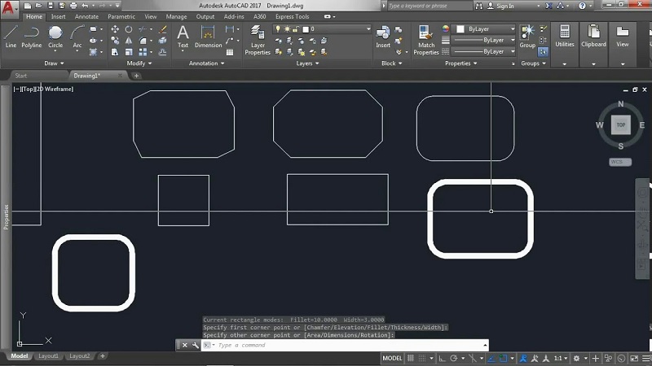Toggle object snap tracking in status bar
The image size is (652, 366).
click(x=491, y=358)
